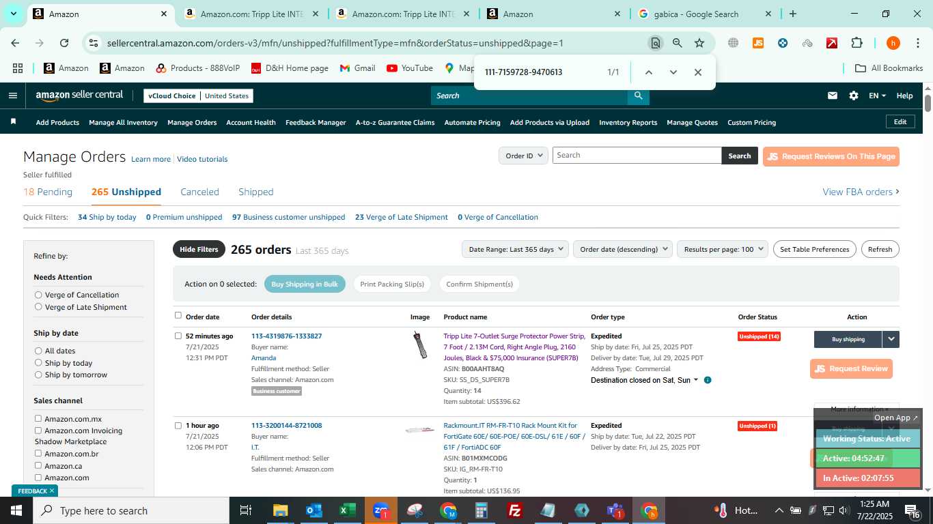933x524 pixels.
Task: Open the JS extension icon in toolbar
Action: 757,43
